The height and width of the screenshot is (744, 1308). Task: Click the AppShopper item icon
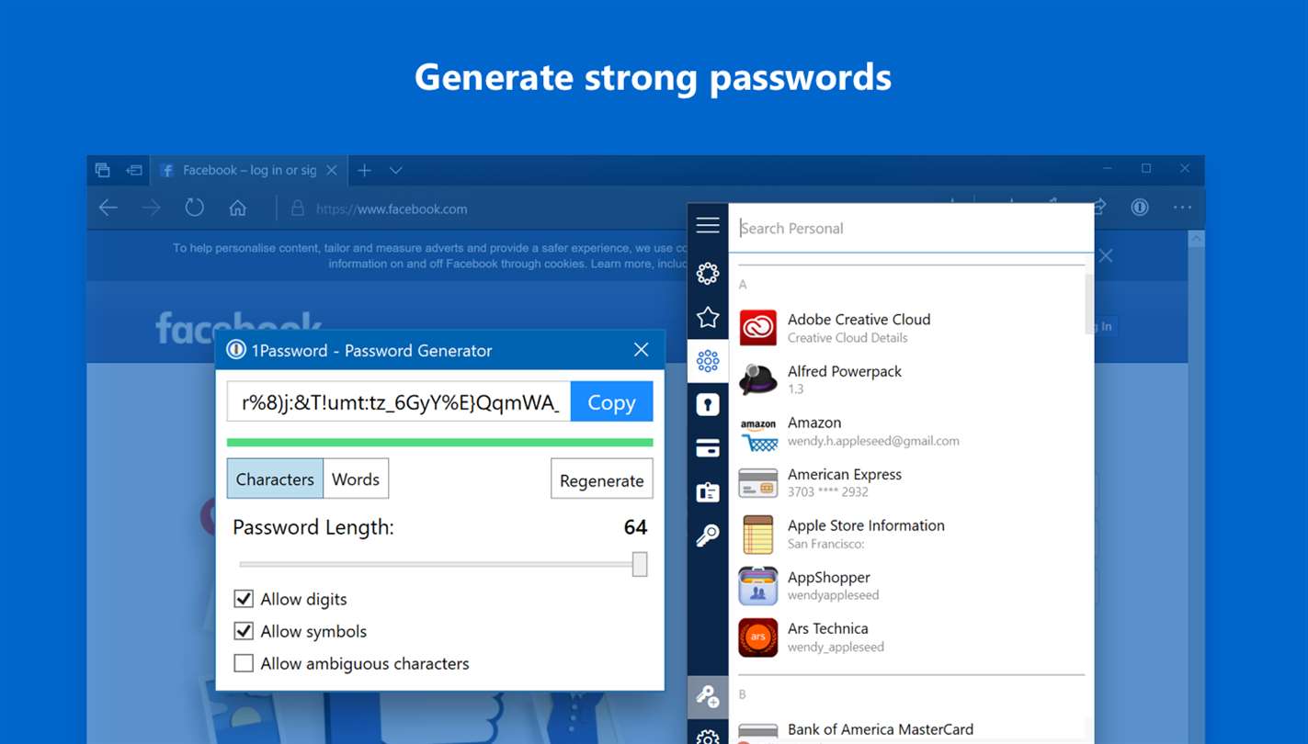758,585
